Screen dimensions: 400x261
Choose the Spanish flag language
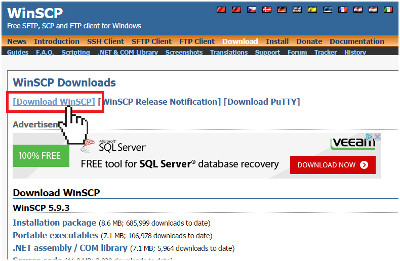pos(312,10)
